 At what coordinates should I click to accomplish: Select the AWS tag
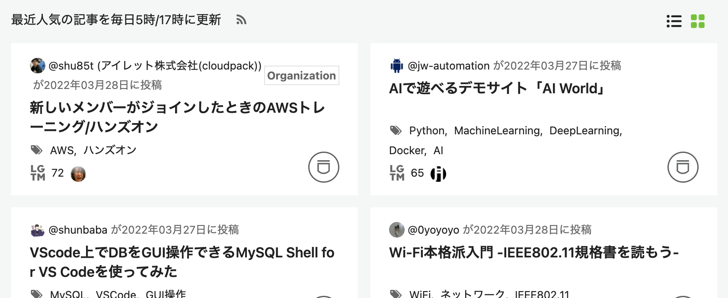click(62, 150)
